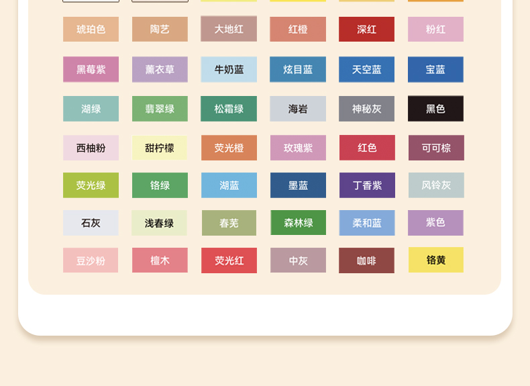
Task: Select the 荧光橙 fluorescent orange swatch
Action: (x=229, y=148)
